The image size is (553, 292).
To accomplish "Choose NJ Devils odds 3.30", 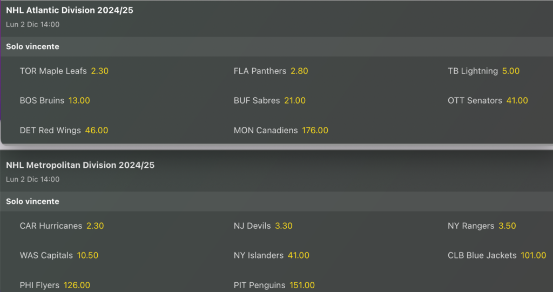I will [x=284, y=226].
